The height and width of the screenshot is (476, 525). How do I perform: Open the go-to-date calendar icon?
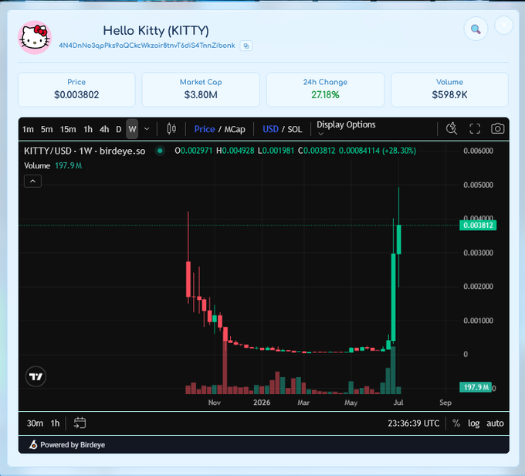point(80,423)
